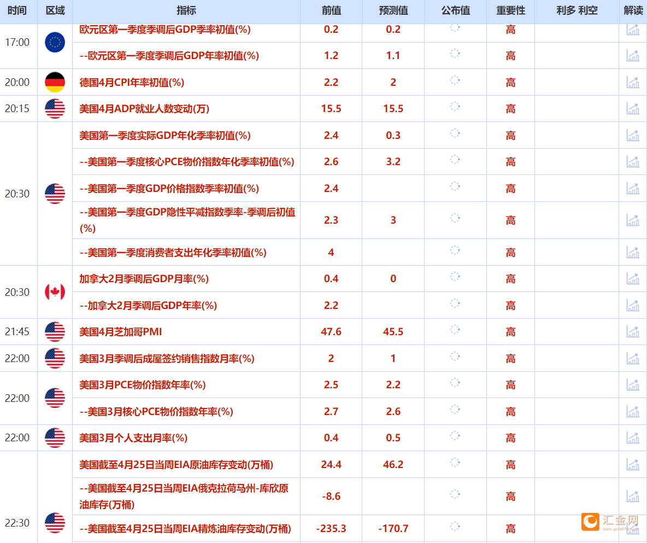The height and width of the screenshot is (543, 647).
Task: Select importance 高 in 德国4月CPI row
Action: click(x=510, y=82)
